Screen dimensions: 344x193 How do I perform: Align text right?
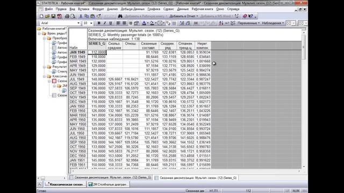pyautogui.click(x=130, y=23)
